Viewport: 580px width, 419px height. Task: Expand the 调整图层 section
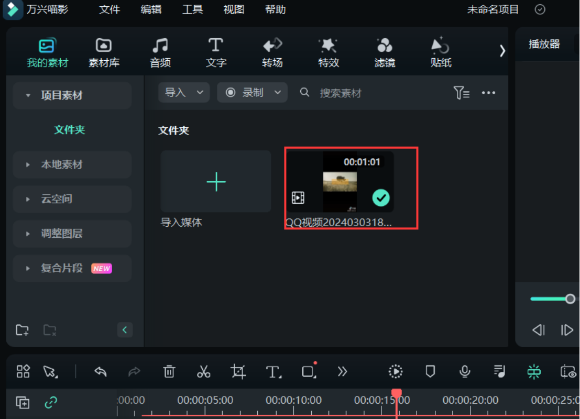tap(28, 234)
